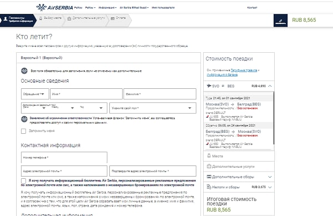Click the Москва(SVO) to Белград(BEG) route text
Screen dimensions: 333x216
pos(233,104)
